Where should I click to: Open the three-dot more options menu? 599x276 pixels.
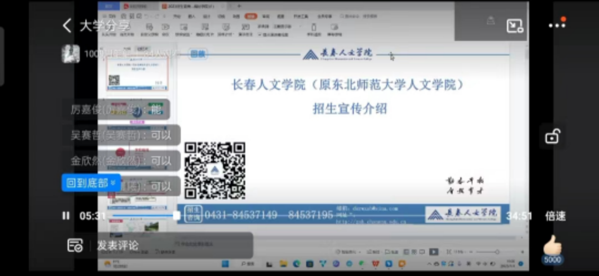(x=557, y=25)
